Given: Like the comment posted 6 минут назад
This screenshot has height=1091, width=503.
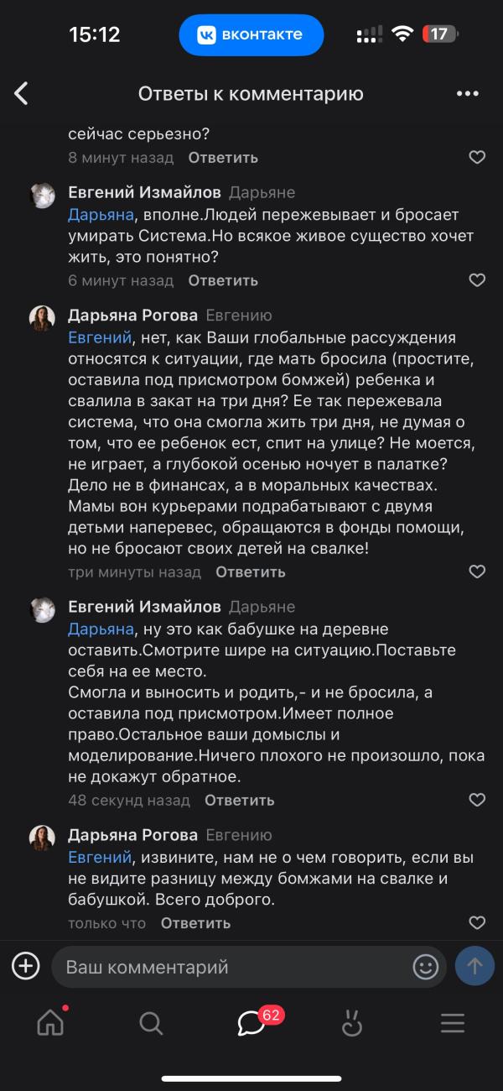Looking at the screenshot, I should coord(477,280).
